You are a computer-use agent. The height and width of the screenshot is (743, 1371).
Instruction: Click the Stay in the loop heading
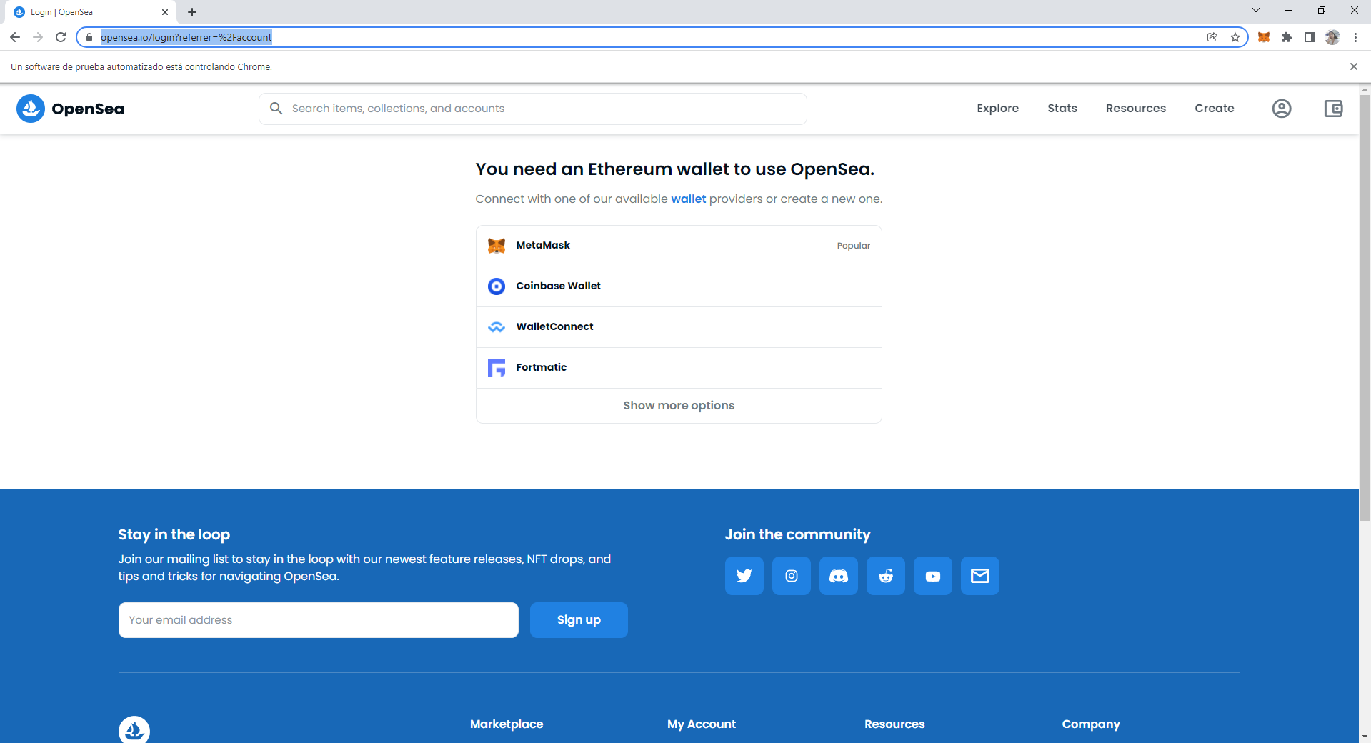coord(174,534)
